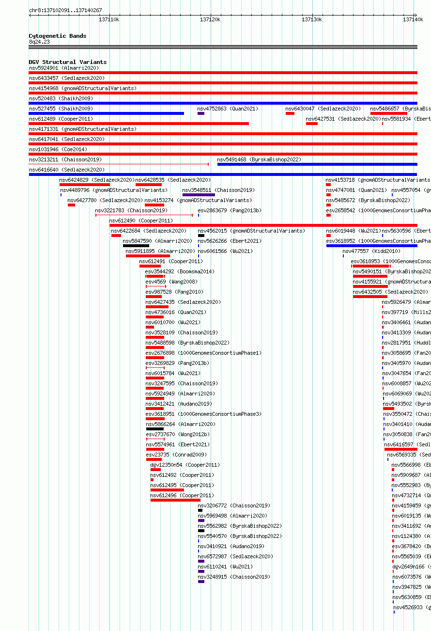Screen dimensions: 431x631
Task: Click esv3544292 (Boomsma2014) label
Action: [180, 271]
